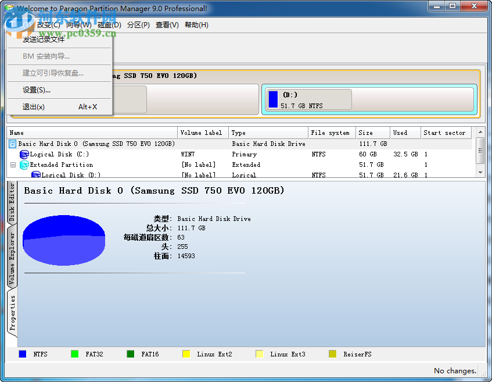Open the 帮助(H) menu
Screen dimensions: 492x382
click(196, 25)
